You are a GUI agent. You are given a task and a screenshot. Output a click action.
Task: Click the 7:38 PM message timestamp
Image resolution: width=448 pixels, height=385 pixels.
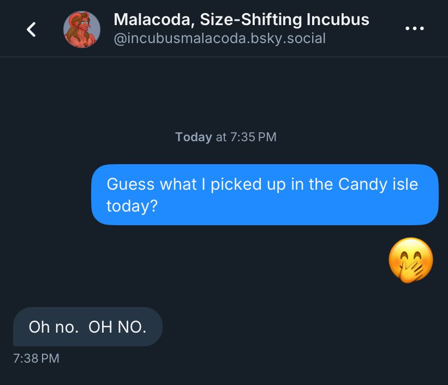point(35,358)
